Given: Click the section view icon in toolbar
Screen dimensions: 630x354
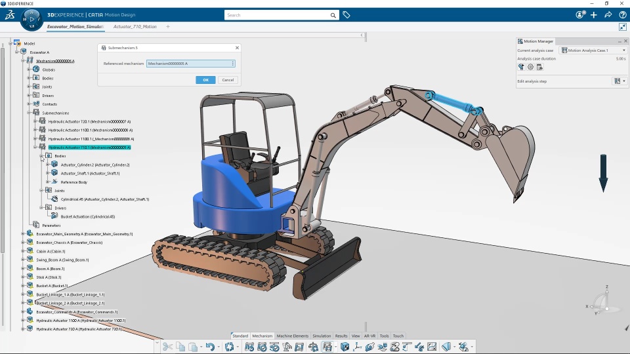Looking at the screenshot, I should click(446, 347).
